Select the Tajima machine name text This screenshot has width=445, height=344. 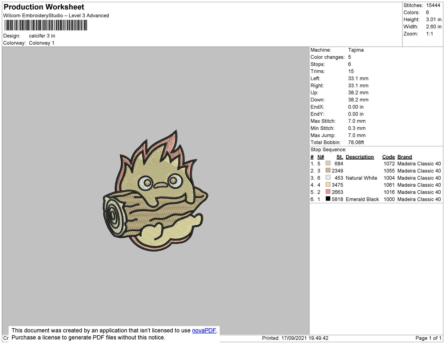point(356,50)
